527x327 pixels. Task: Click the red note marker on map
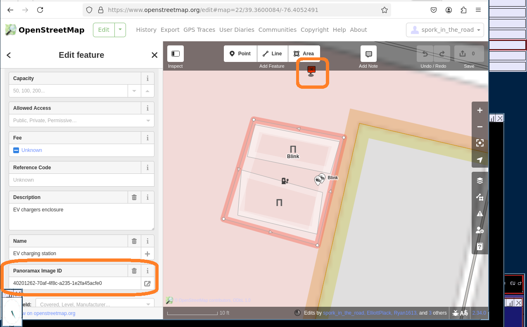[311, 71]
